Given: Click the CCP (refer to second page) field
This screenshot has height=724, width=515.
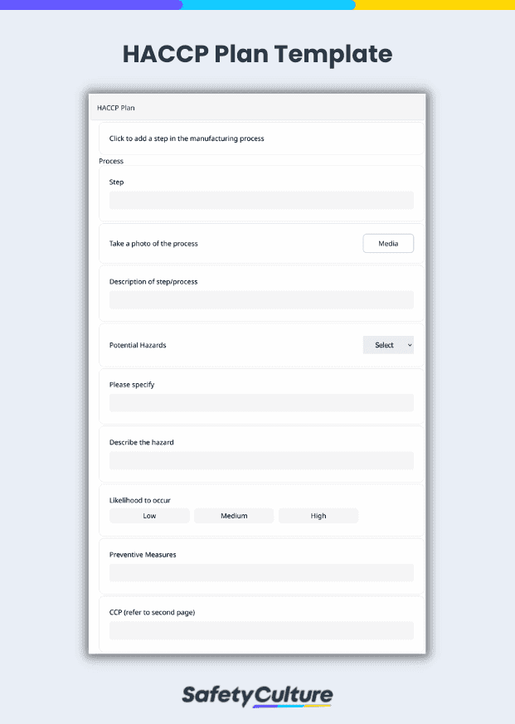Looking at the screenshot, I should click(261, 630).
